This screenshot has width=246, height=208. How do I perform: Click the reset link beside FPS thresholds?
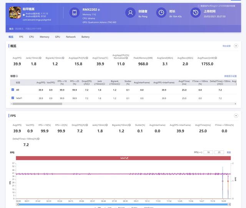pos(229,152)
